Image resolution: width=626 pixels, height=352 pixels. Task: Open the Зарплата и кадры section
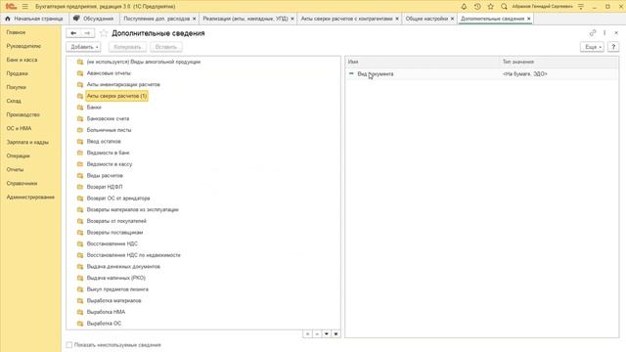pos(27,142)
